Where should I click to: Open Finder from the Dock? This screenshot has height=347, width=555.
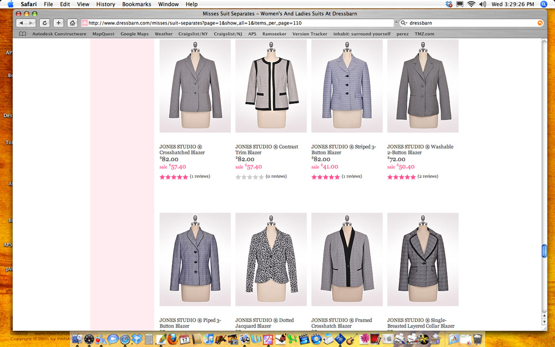click(x=77, y=339)
